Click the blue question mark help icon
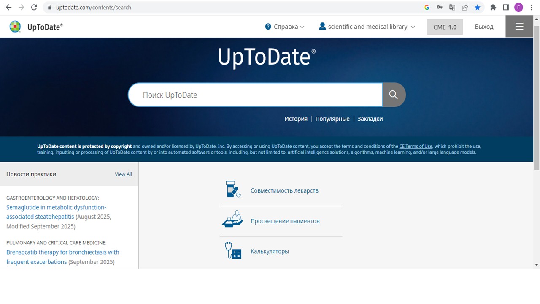540x304 pixels. click(x=268, y=27)
